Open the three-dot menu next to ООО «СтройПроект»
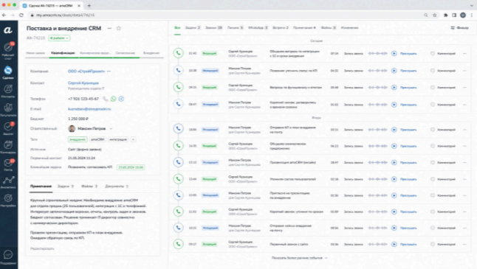Viewport: 477px width, 269px height. pos(109,71)
